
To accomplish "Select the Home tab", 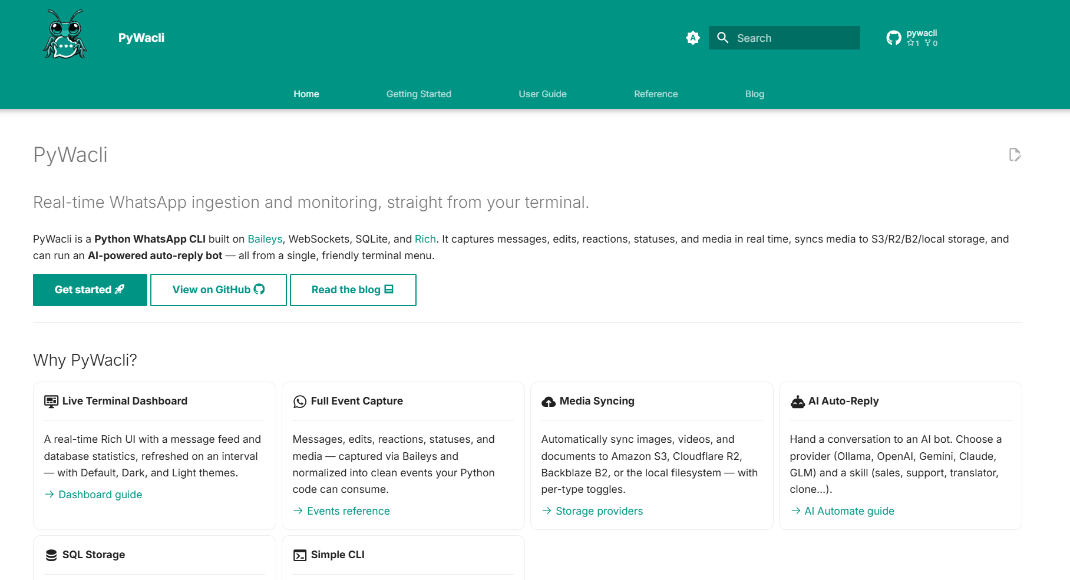I will 306,94.
